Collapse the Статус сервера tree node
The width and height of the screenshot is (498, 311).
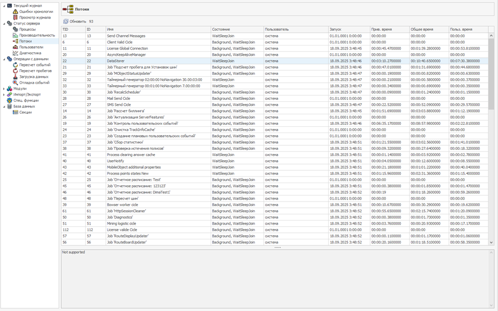click(x=4, y=24)
